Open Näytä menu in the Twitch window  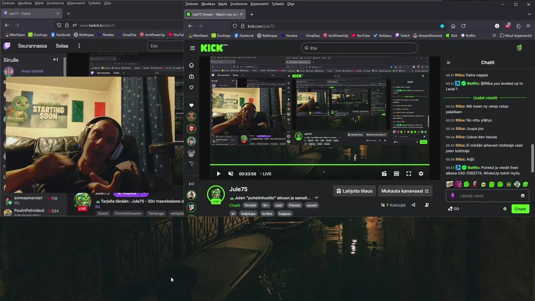(40, 3)
